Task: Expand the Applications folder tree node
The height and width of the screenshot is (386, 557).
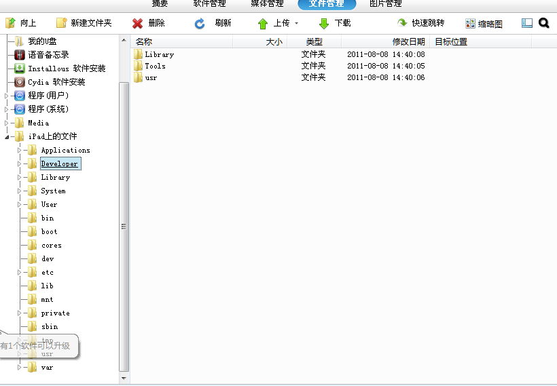Action: pyautogui.click(x=20, y=150)
